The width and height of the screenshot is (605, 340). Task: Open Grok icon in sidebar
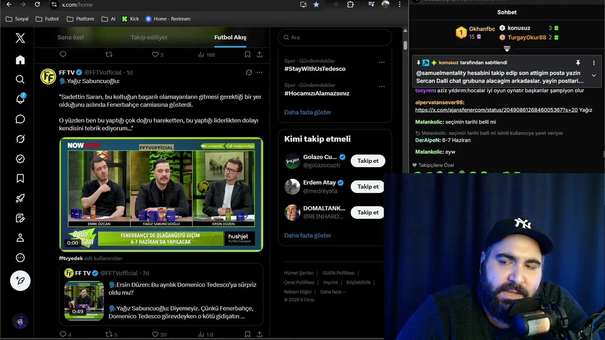pos(20,139)
